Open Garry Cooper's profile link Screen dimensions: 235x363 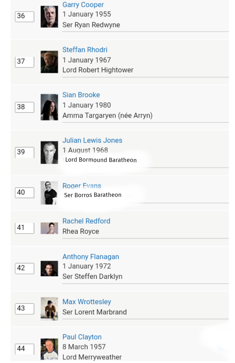point(83,5)
